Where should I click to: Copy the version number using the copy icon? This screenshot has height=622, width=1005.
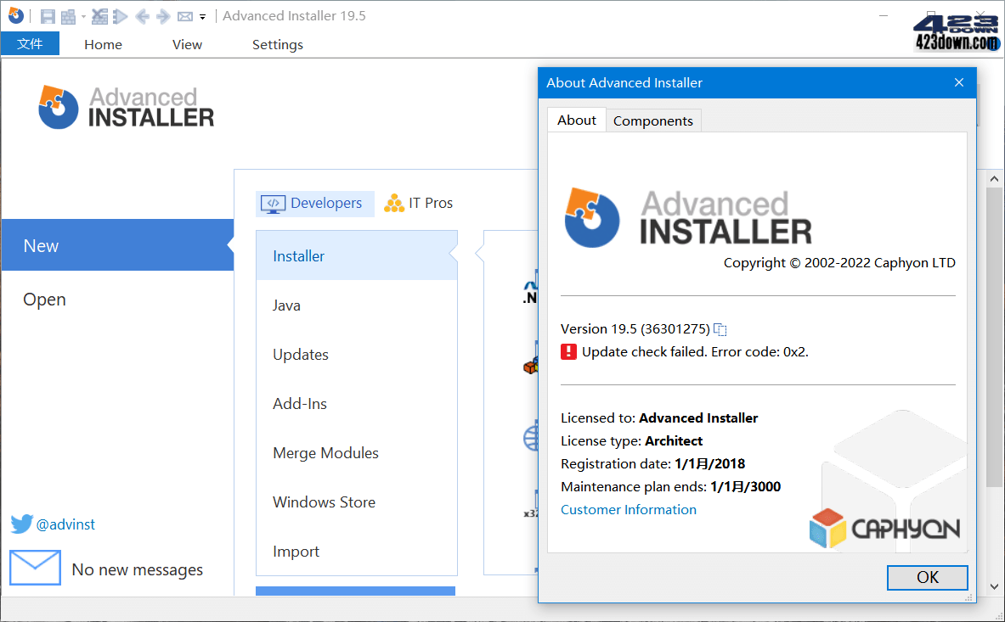pyautogui.click(x=720, y=329)
